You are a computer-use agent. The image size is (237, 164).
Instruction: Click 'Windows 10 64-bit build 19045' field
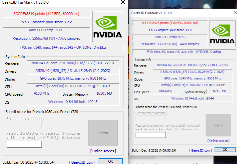coord(73,102)
